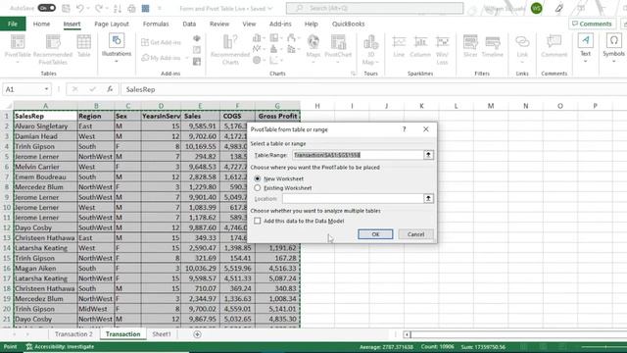Open the Customize Quick Access Toolbar dropdown

pyautogui.click(x=160, y=8)
